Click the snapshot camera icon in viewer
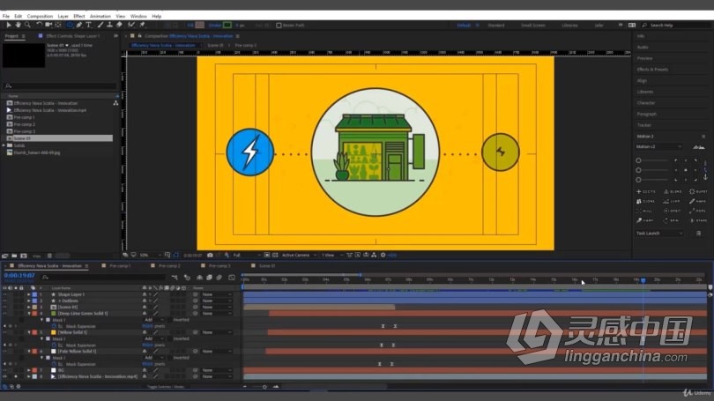The height and width of the screenshot is (401, 714). click(210, 256)
